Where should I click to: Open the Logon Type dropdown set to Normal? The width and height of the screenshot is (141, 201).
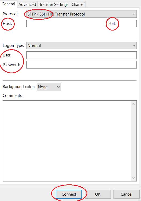[81, 46]
